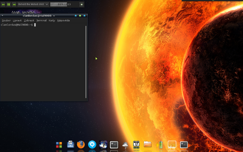Viewport: 243px width, 152px height.
Task: Click the rightmost blue titlebar button
Action: 84,16
